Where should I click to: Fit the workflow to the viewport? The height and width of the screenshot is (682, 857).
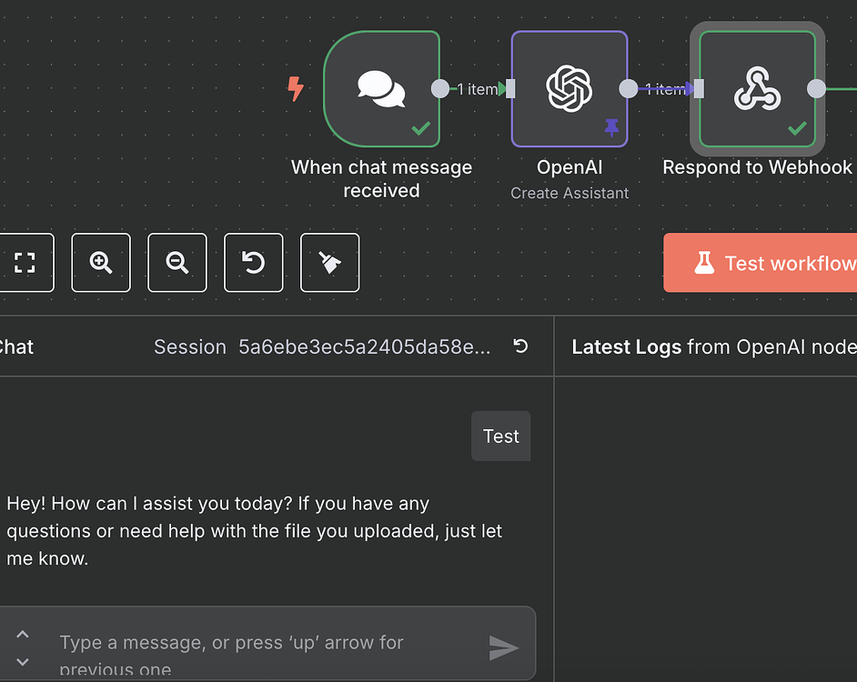[x=25, y=263]
